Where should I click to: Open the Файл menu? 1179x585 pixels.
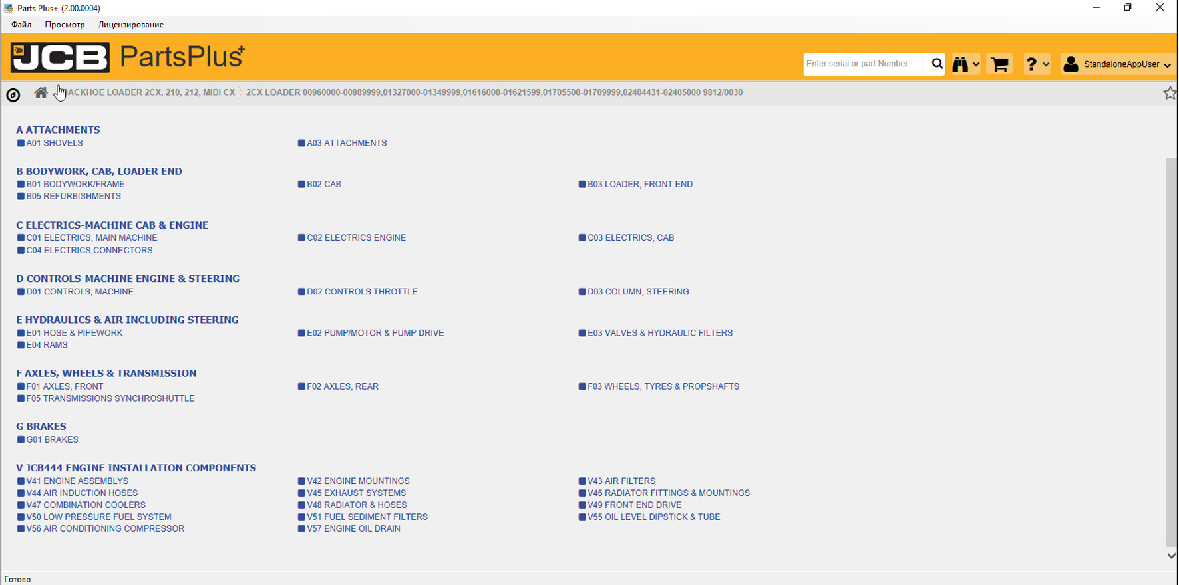point(21,25)
